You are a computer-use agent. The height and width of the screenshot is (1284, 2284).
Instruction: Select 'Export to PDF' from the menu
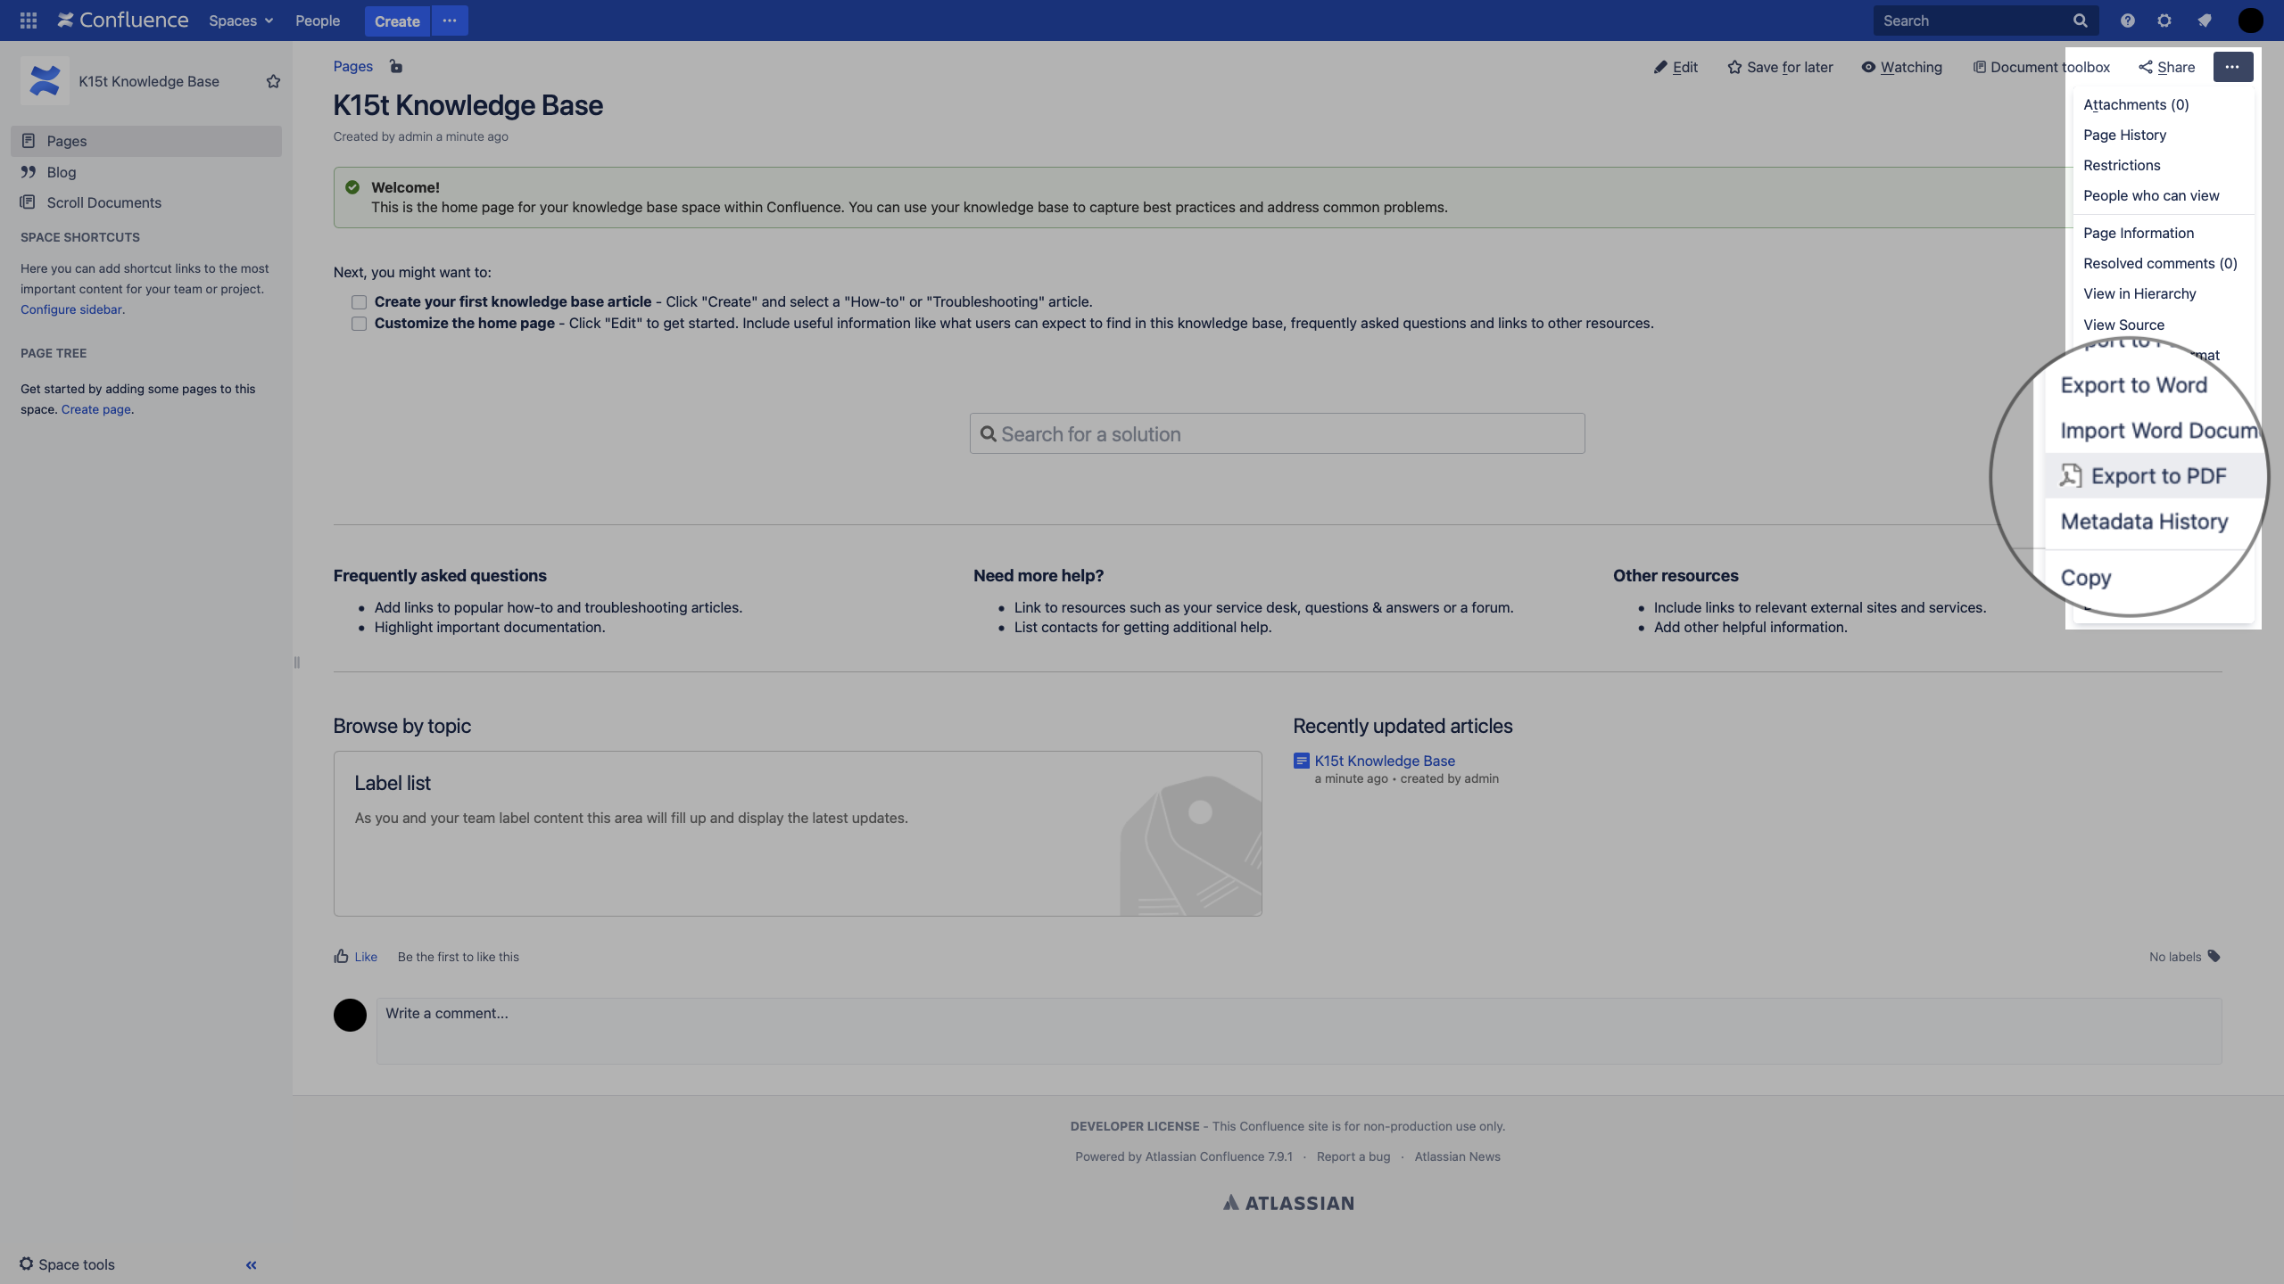(x=2158, y=475)
